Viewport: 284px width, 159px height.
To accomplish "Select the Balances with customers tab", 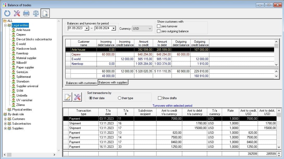I will (x=81, y=83).
